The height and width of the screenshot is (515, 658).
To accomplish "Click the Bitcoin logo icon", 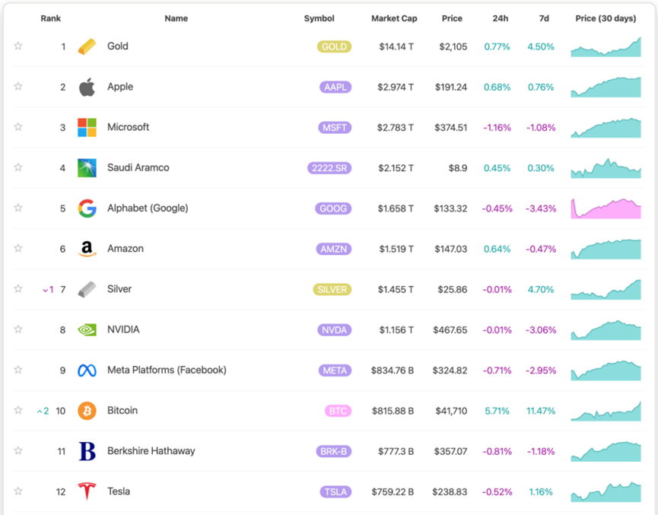I will 87,411.
